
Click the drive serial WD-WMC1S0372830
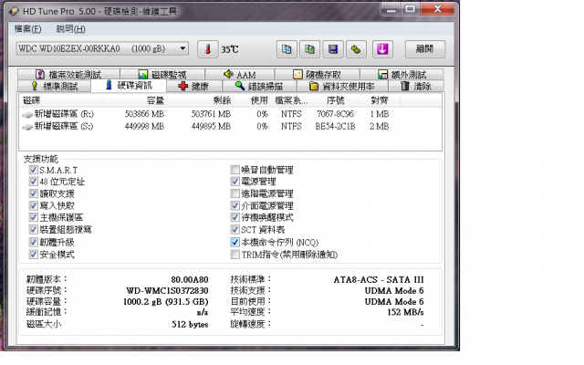coord(167,290)
